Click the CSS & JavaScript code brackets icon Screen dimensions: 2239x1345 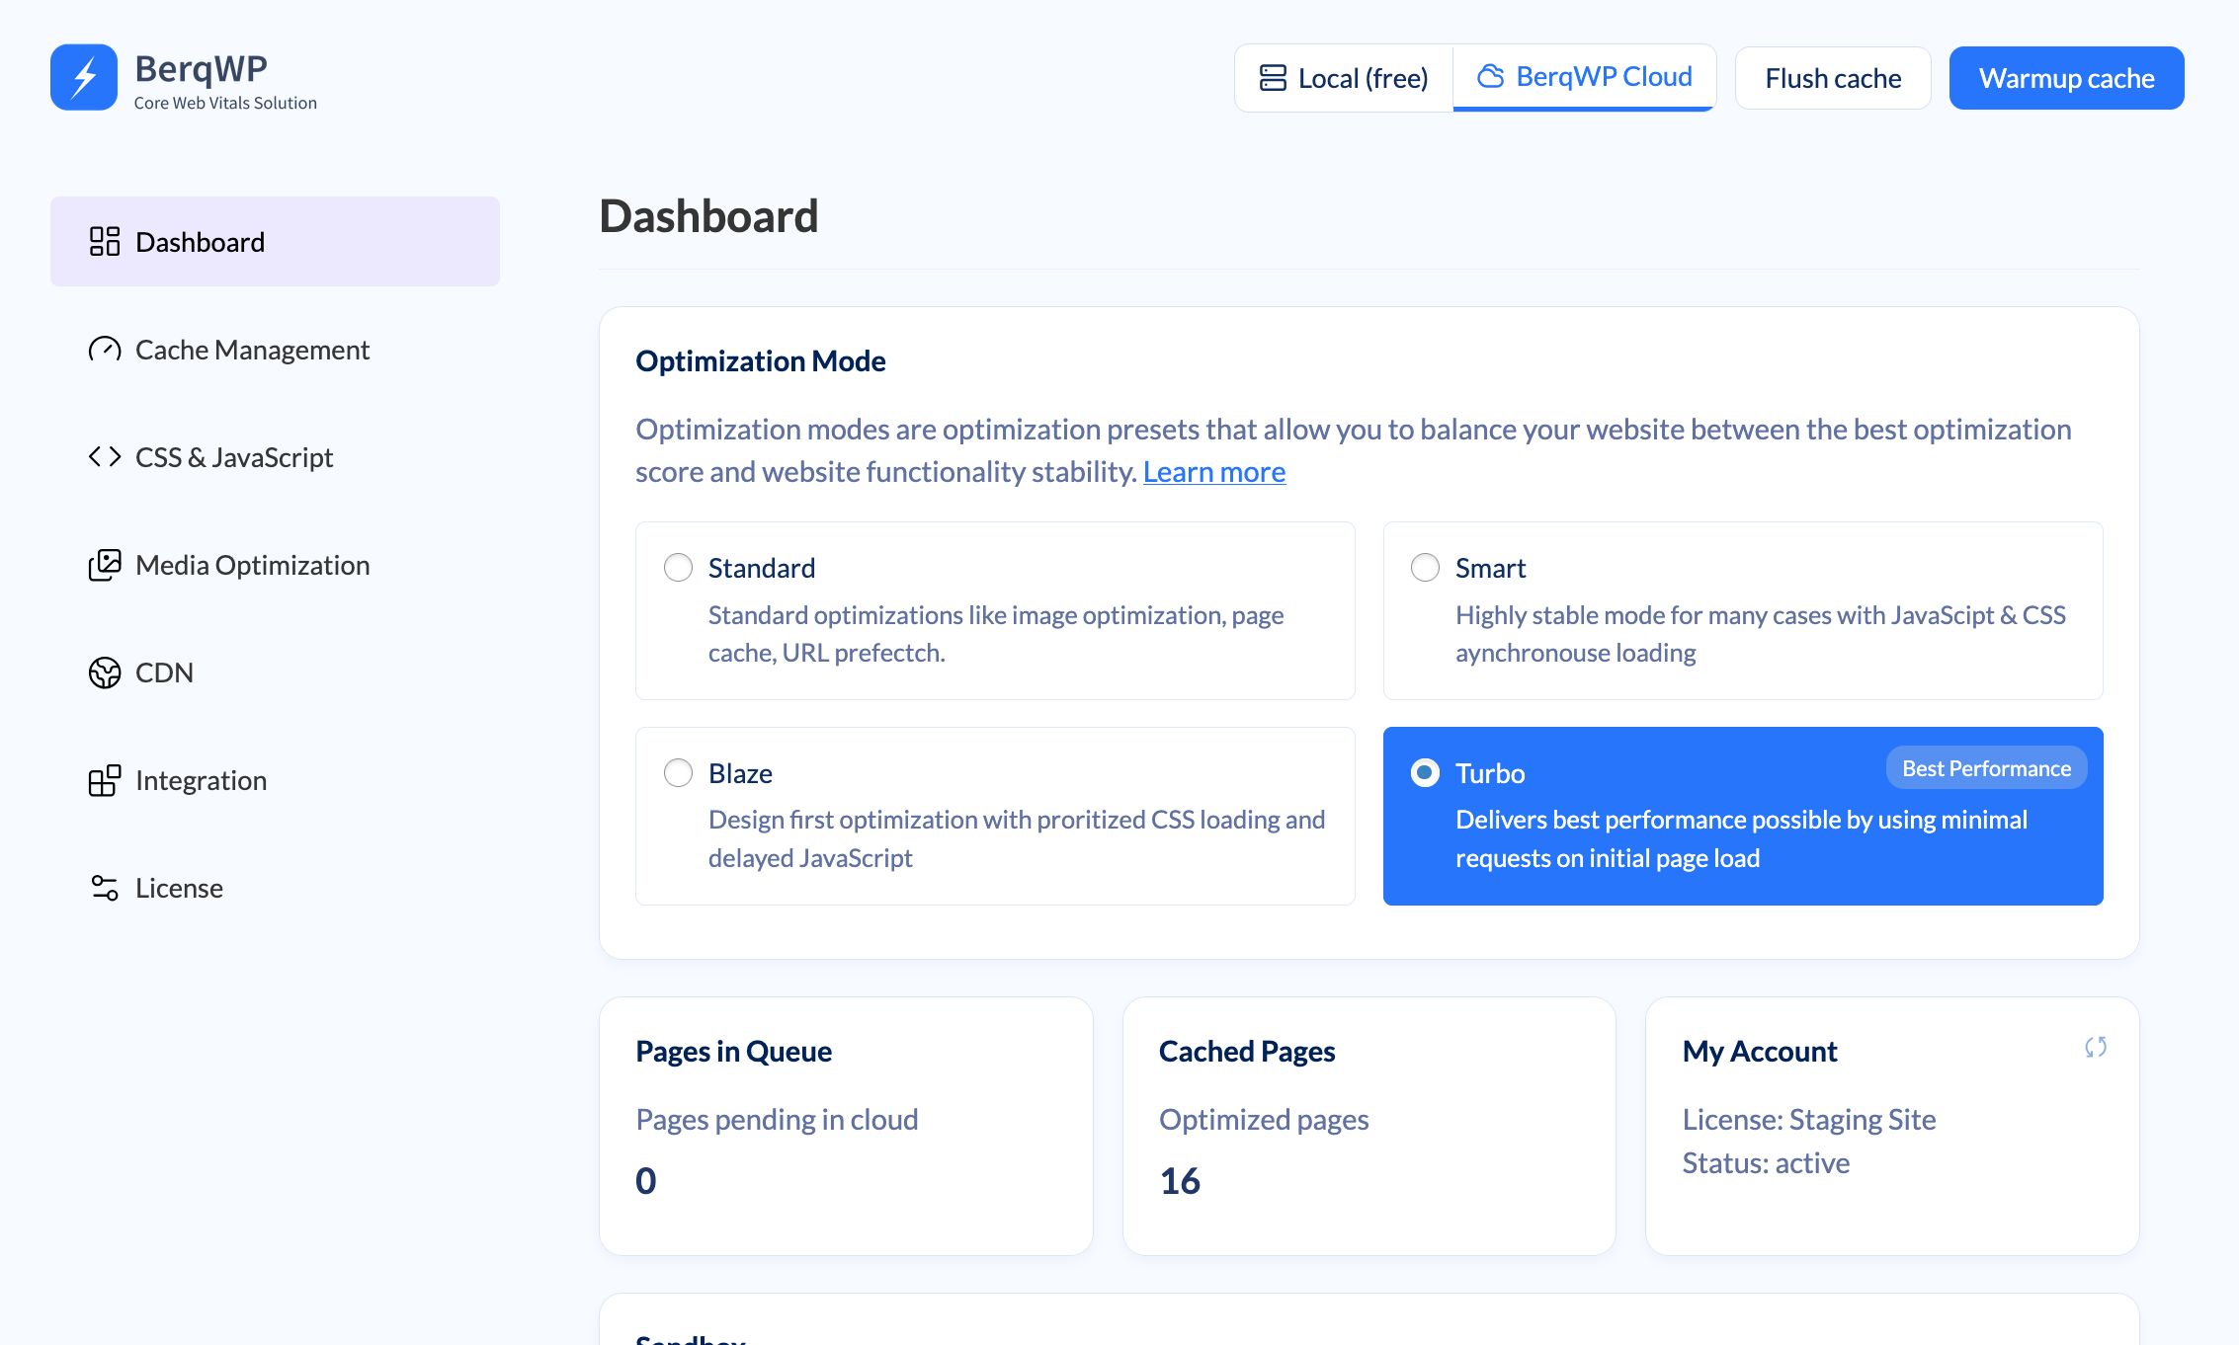(x=105, y=457)
